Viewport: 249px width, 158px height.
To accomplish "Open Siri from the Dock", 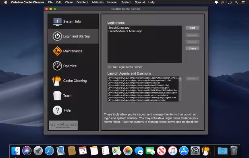I will (27, 150).
